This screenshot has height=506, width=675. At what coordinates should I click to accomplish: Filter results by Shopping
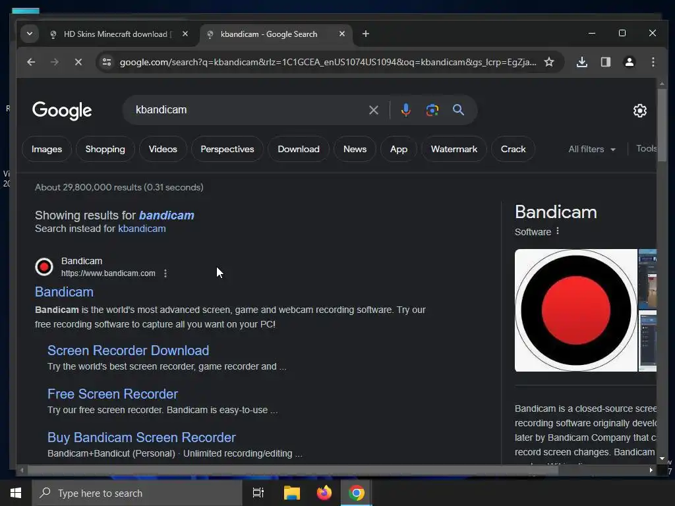[105, 149]
